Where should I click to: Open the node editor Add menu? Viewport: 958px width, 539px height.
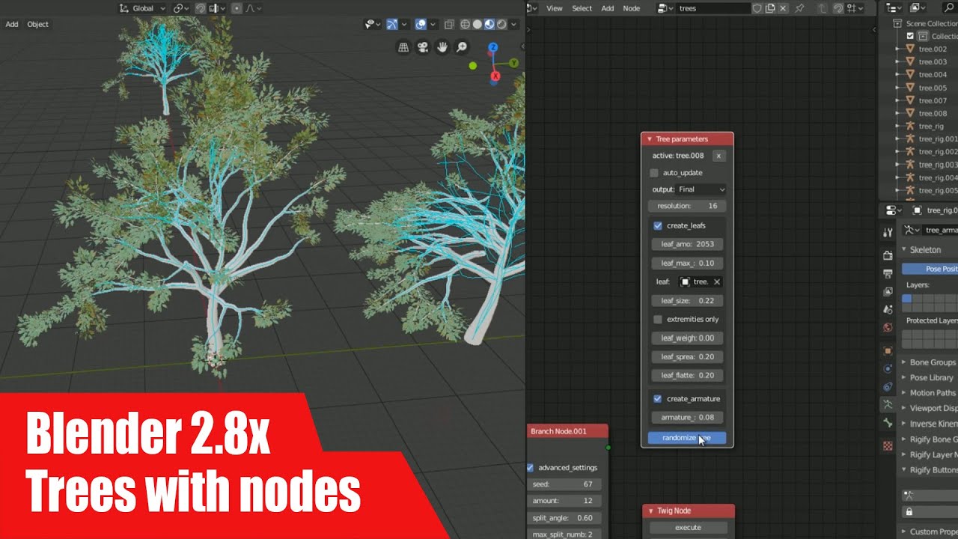pyautogui.click(x=608, y=8)
